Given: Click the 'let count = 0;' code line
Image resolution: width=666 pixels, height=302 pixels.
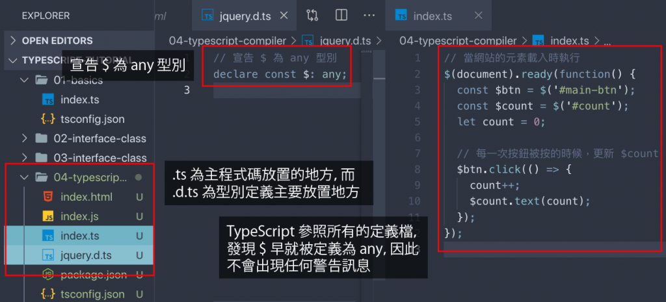Looking at the screenshot, I should (501, 121).
